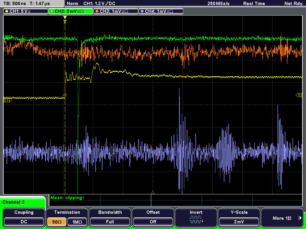Click the orange CH3 color dot

[97, 11]
